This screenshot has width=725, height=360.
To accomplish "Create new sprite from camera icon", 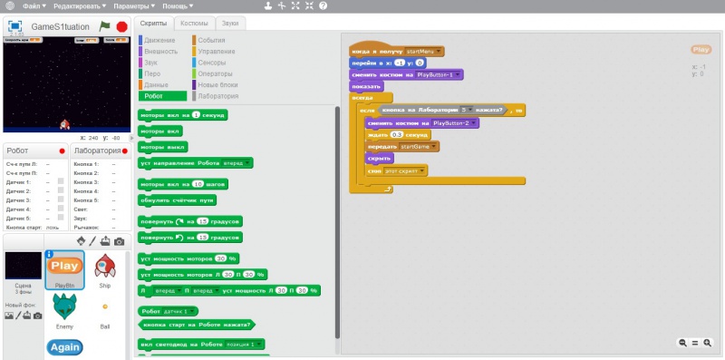I will pos(120,241).
